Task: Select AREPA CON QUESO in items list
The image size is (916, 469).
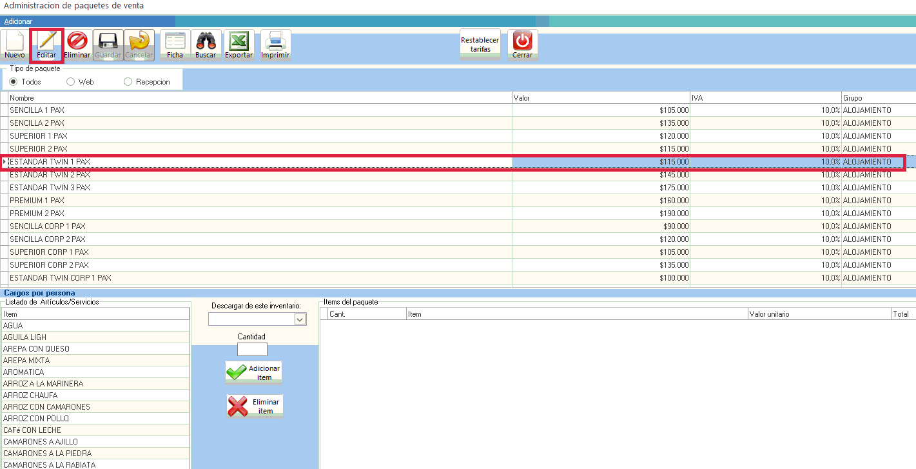Action: [x=36, y=349]
